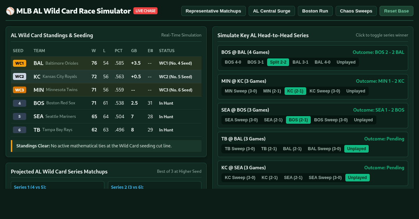Pick TB Sweep (3-0) in TB @ BAL
Screen dimensions: 419x219
click(240, 149)
